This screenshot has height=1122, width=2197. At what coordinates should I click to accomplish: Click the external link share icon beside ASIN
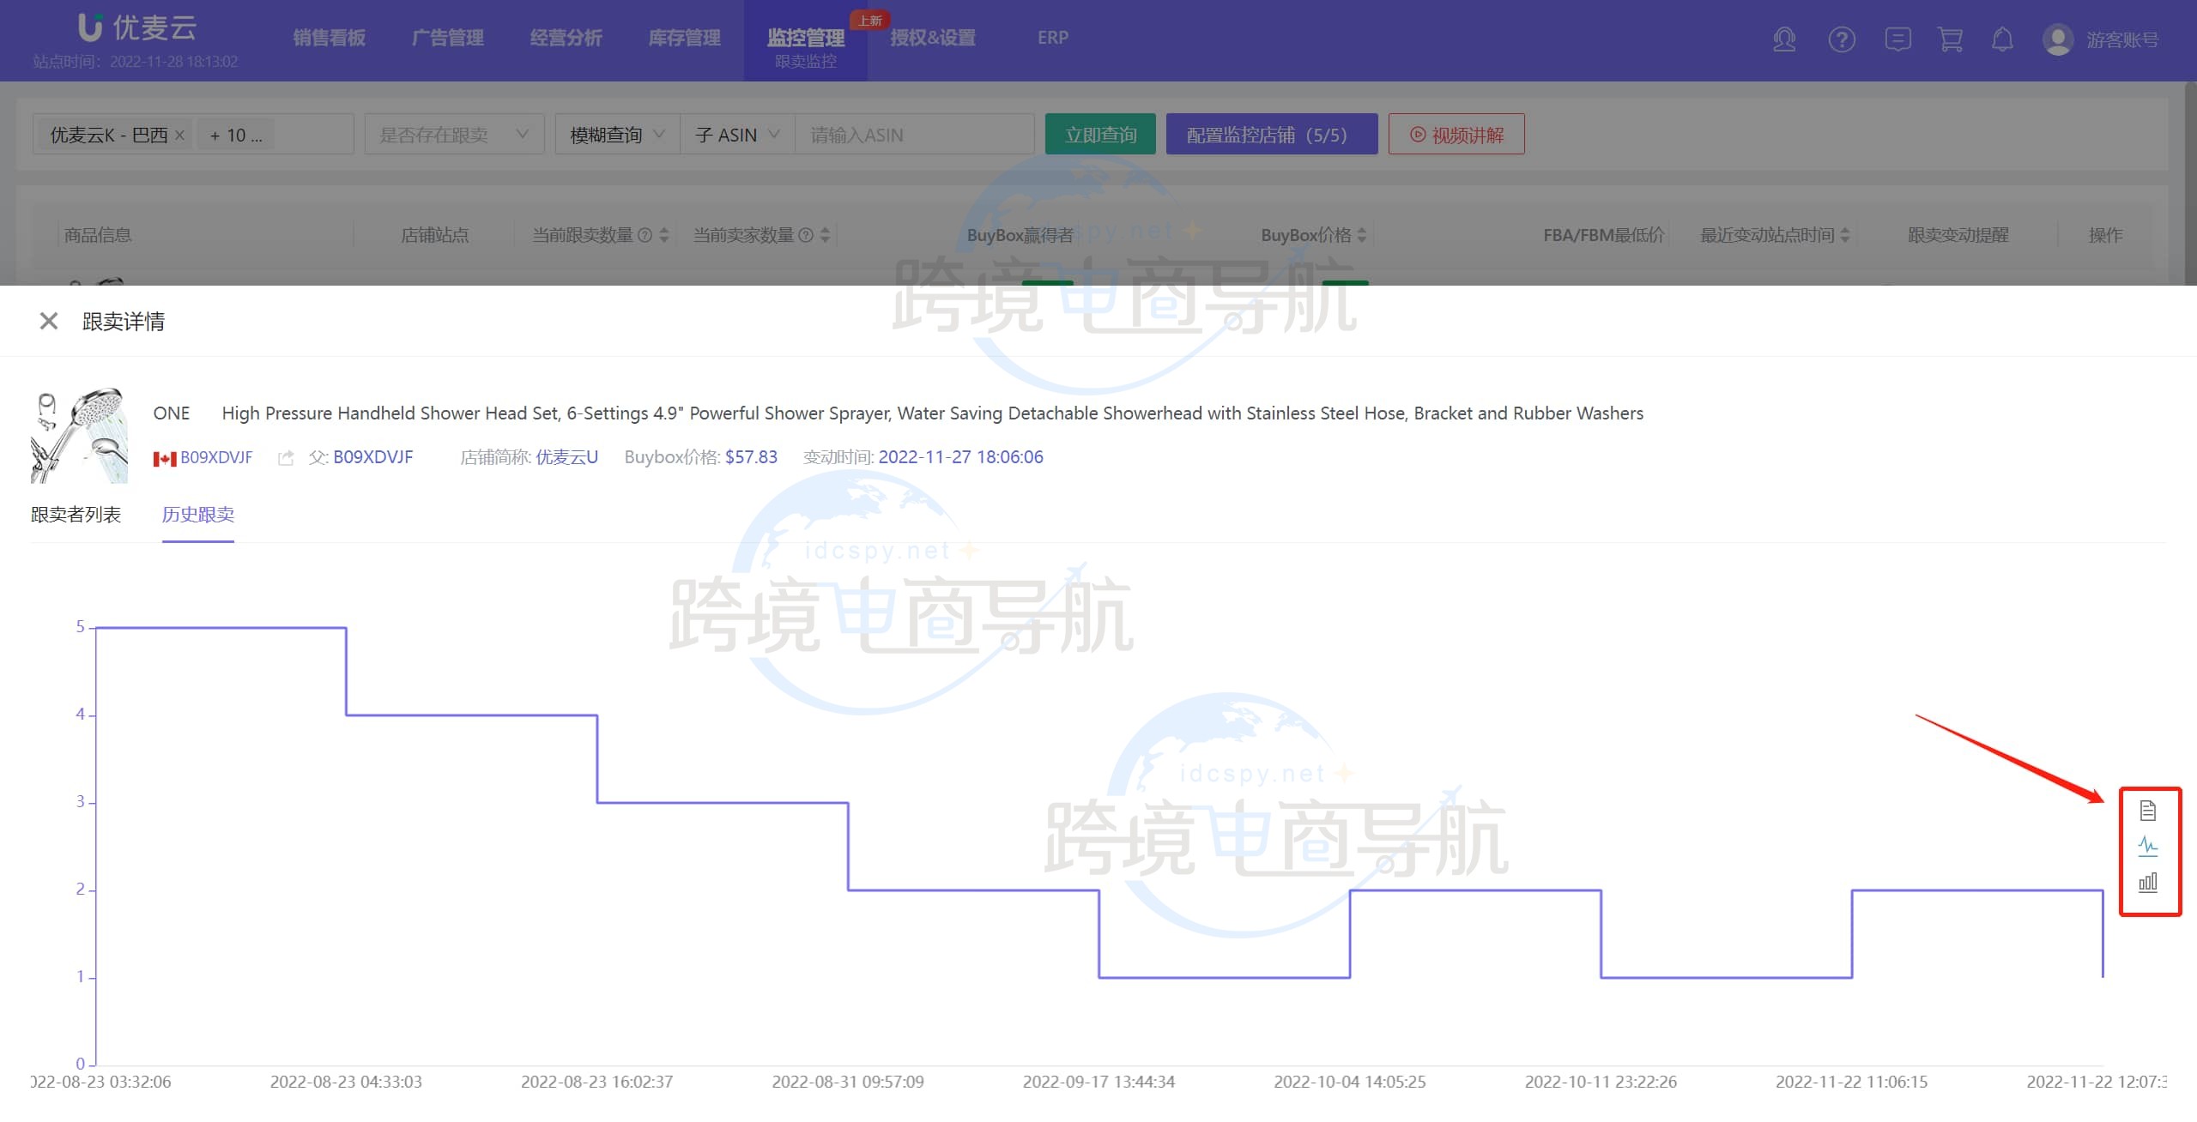(286, 458)
